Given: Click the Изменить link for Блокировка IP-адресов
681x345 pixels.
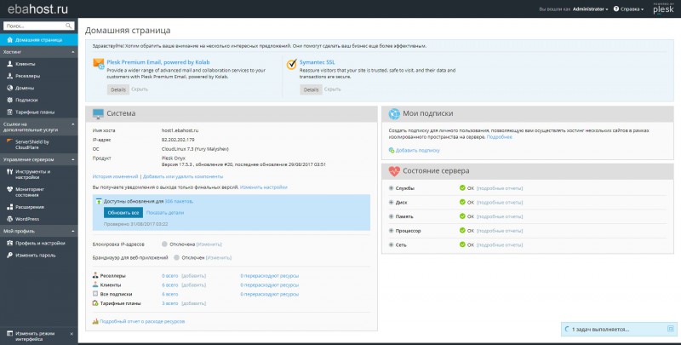Looking at the screenshot, I should pyautogui.click(x=209, y=244).
